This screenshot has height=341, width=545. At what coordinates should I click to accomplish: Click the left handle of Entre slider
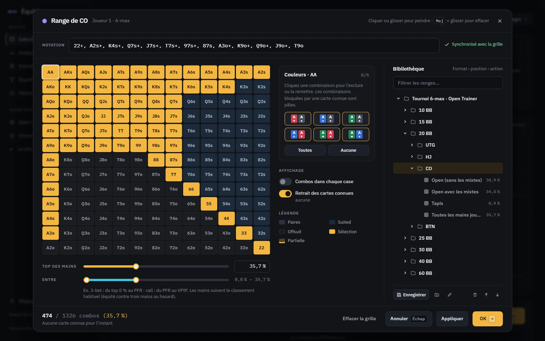(x=87, y=280)
